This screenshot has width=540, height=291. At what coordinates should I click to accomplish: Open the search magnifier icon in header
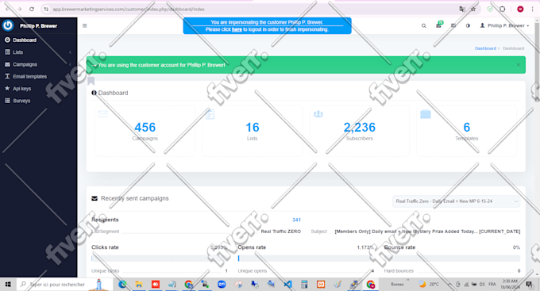coord(423,26)
